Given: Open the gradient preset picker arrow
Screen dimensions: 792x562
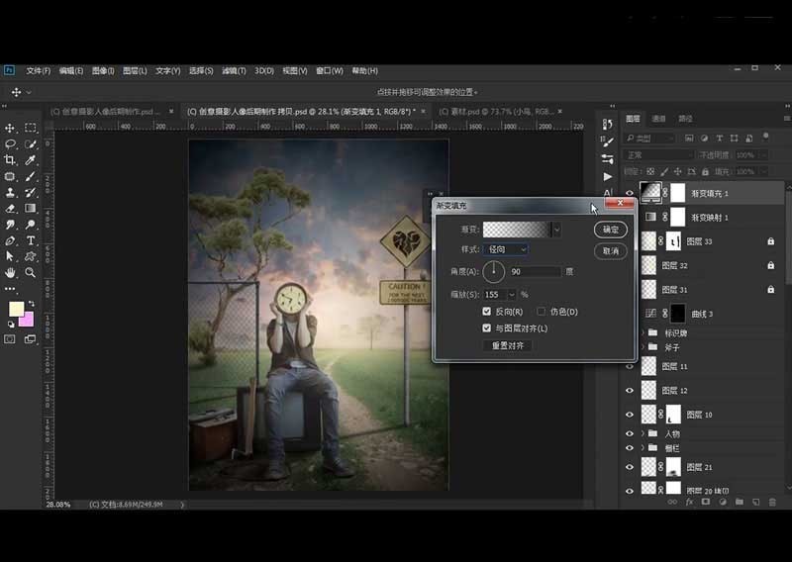Looking at the screenshot, I should (556, 229).
